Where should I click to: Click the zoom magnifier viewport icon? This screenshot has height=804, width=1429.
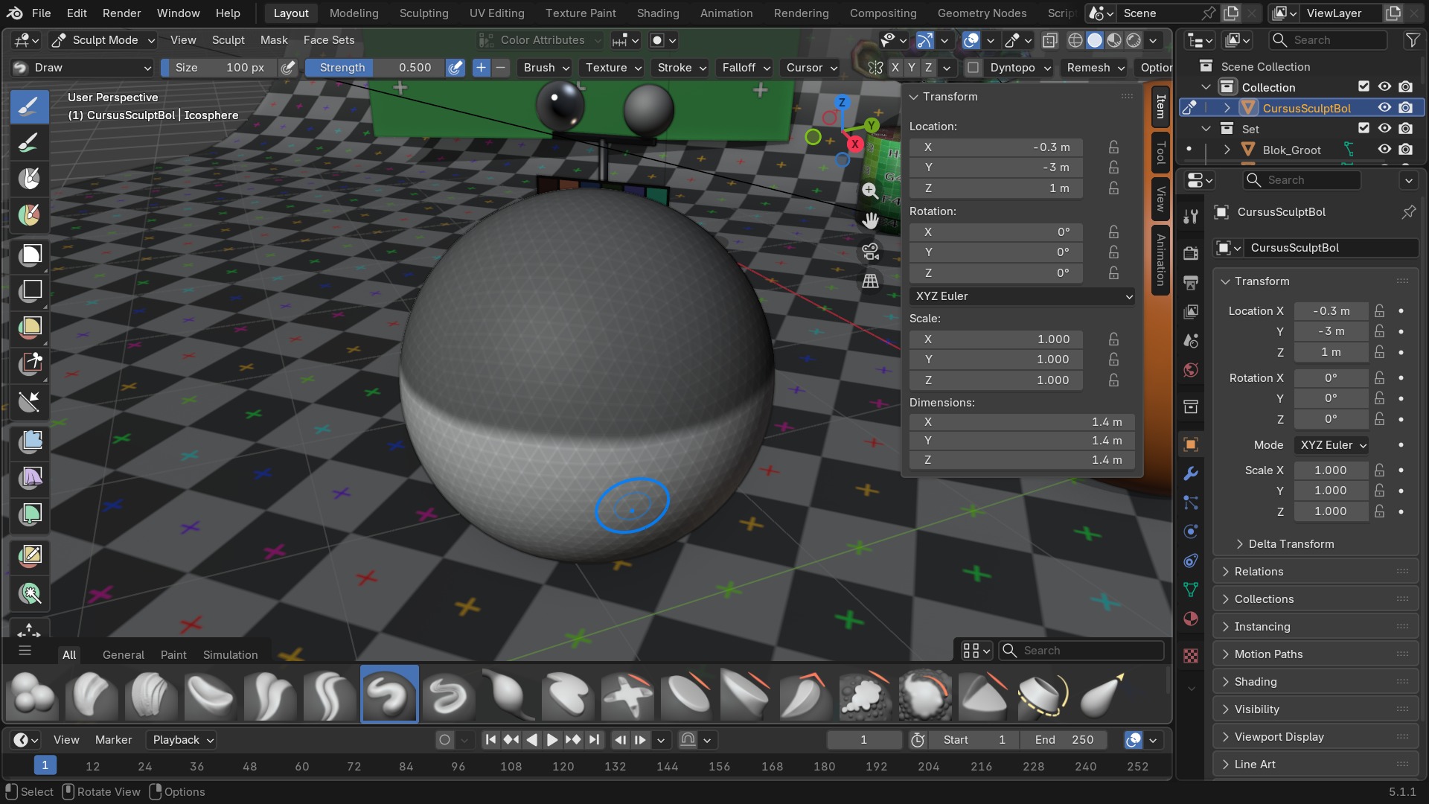pos(870,191)
